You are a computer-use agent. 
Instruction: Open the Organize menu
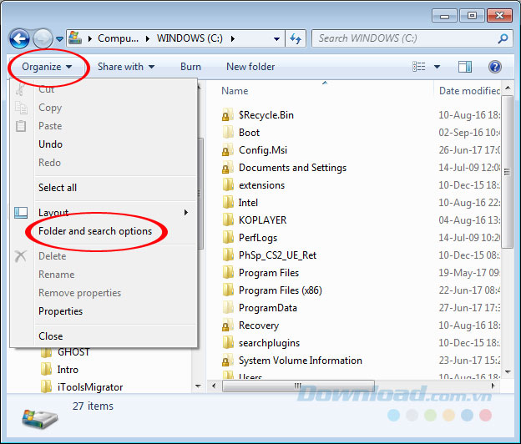47,67
